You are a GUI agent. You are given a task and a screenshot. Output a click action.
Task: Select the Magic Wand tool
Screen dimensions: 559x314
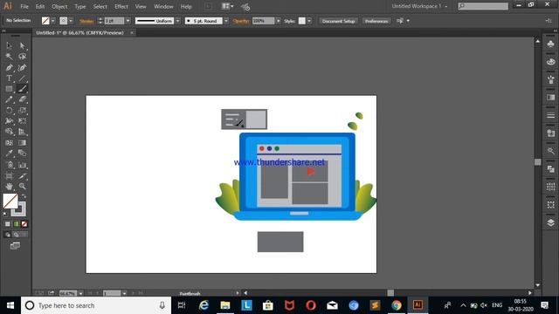[x=10, y=57]
